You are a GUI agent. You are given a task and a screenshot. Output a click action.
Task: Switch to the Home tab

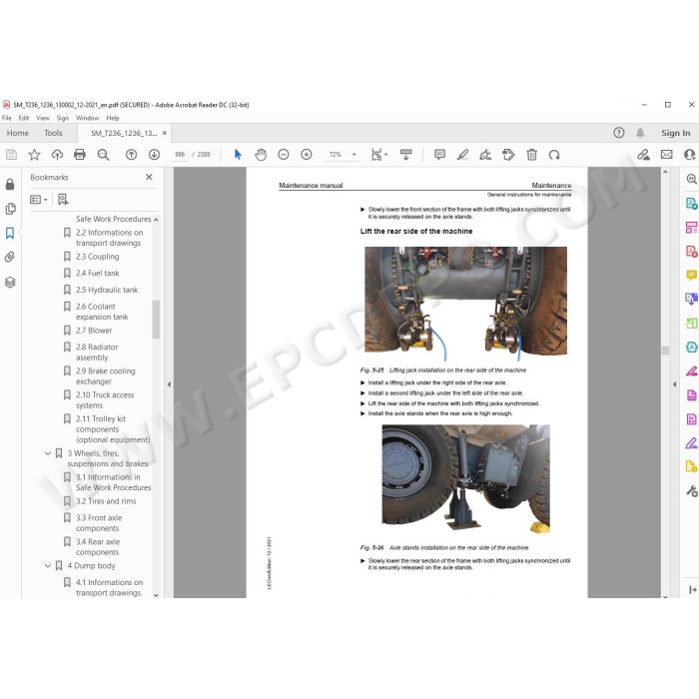[17, 133]
